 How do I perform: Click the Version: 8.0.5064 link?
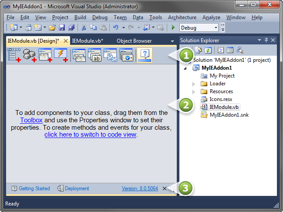140,188
